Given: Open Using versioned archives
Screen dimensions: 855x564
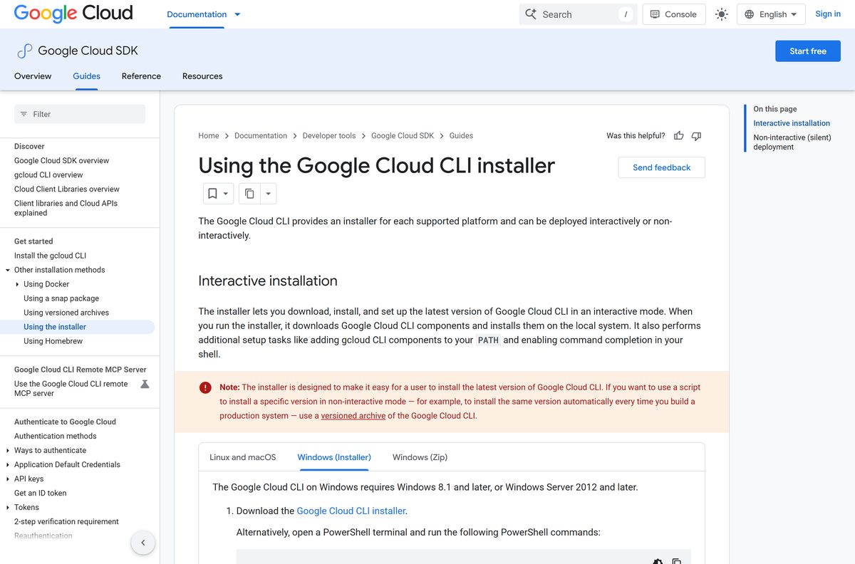Looking at the screenshot, I should point(66,313).
